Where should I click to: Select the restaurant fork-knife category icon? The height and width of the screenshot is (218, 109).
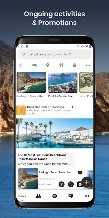coord(61,65)
